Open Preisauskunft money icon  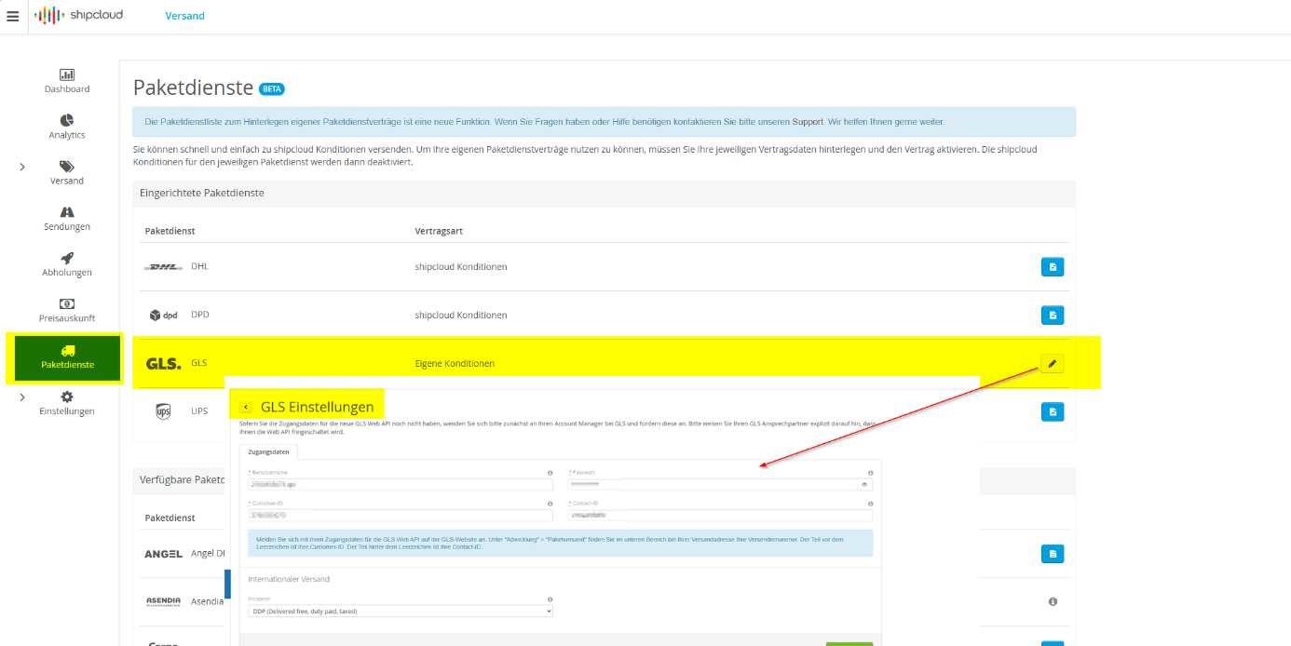coord(67,304)
